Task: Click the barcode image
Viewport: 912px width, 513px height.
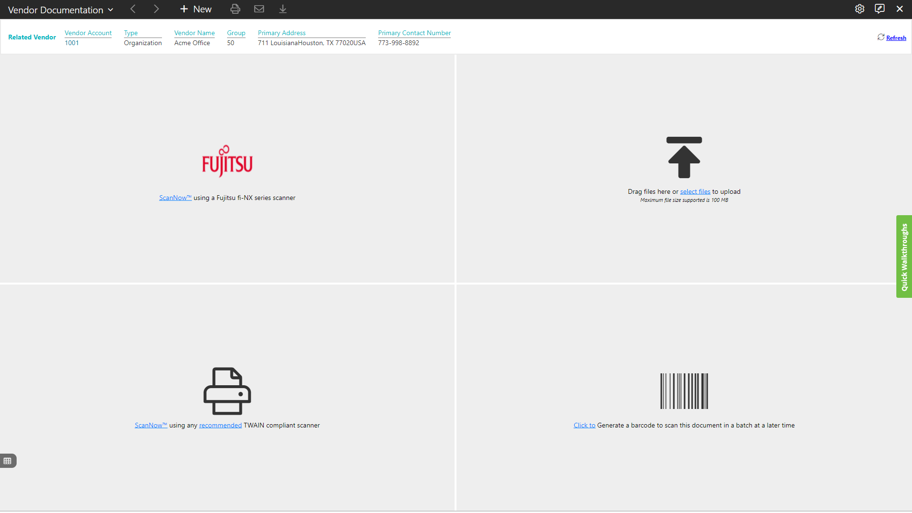Action: click(x=684, y=391)
